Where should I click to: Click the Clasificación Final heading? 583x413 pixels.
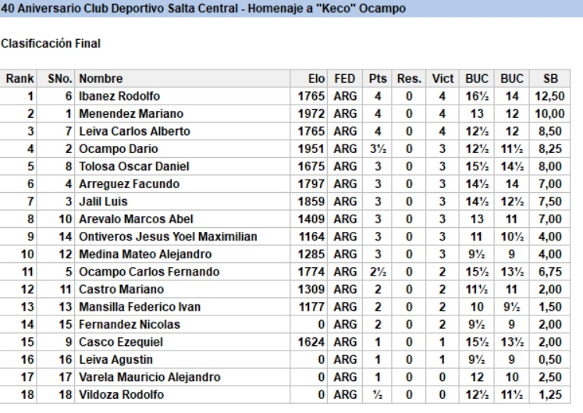51,44
